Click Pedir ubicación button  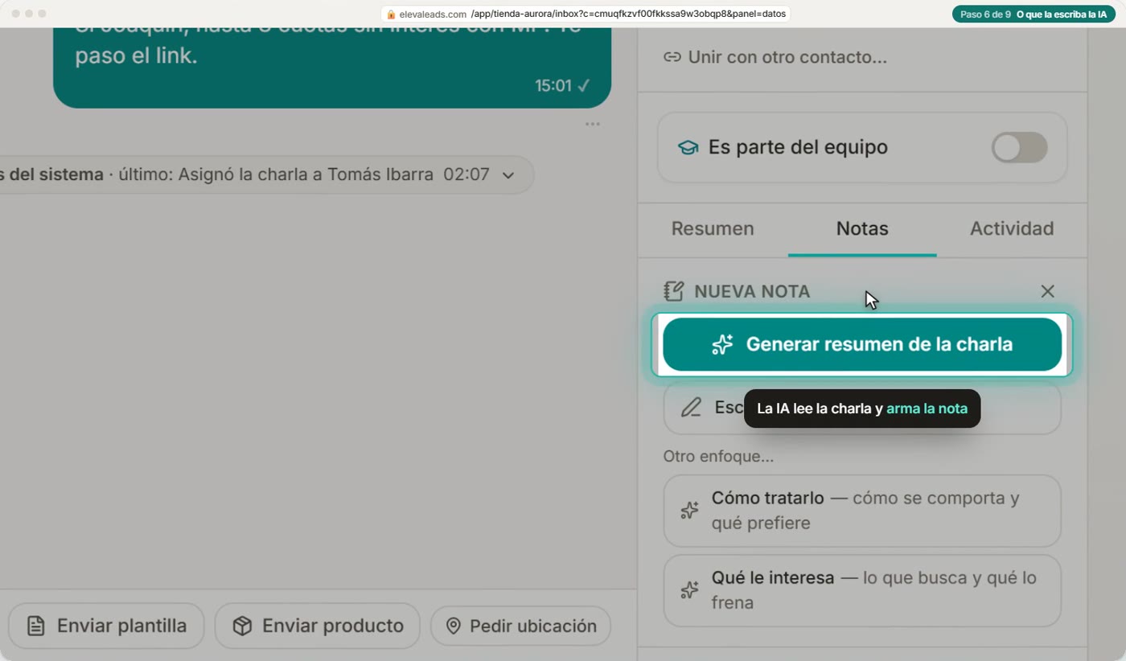click(520, 626)
